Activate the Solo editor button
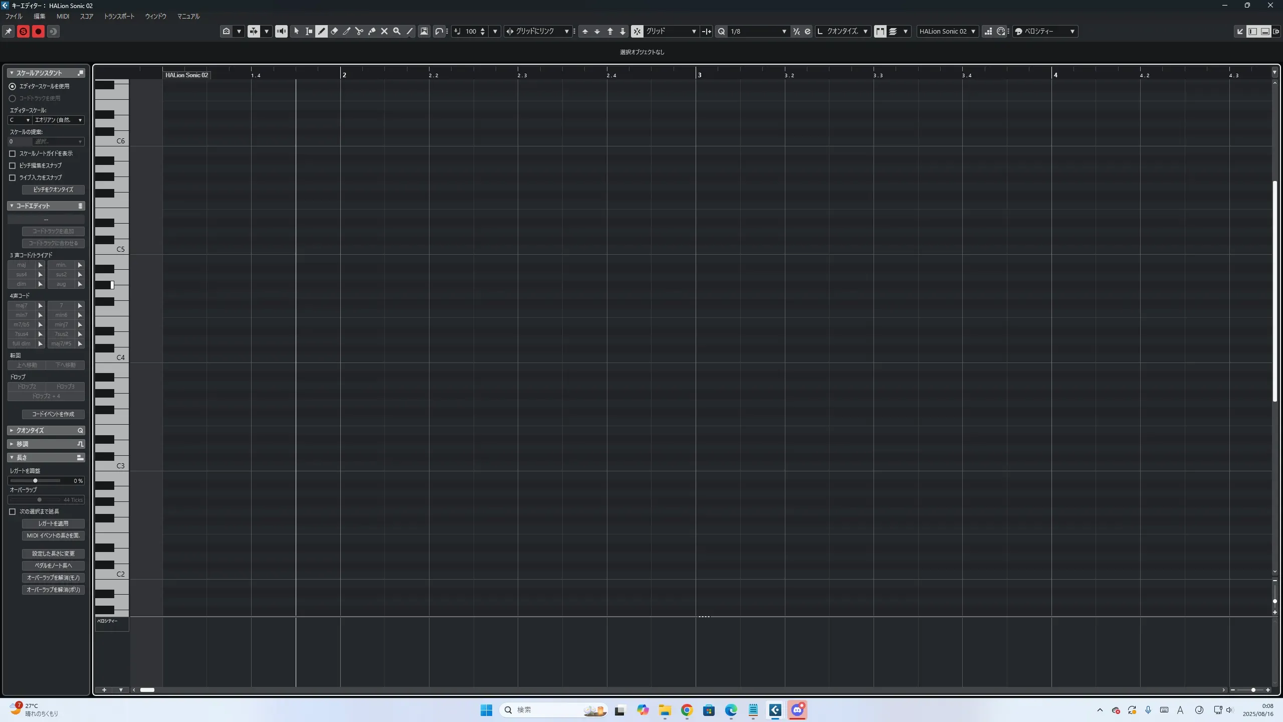The width and height of the screenshot is (1283, 722). click(23, 31)
